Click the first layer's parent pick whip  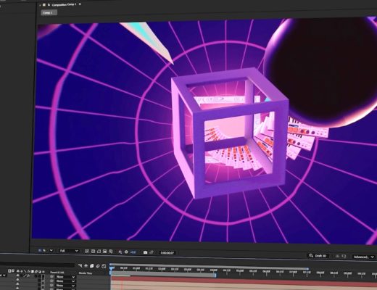click(51, 276)
